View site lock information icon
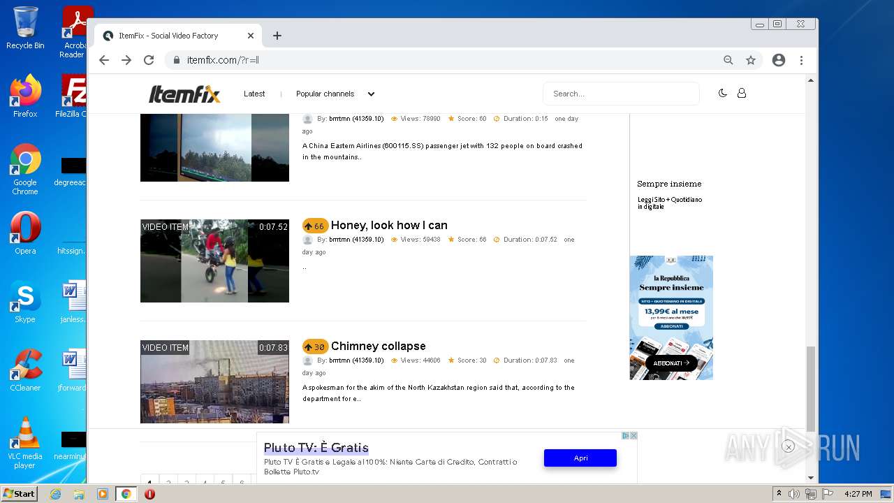 pyautogui.click(x=176, y=60)
